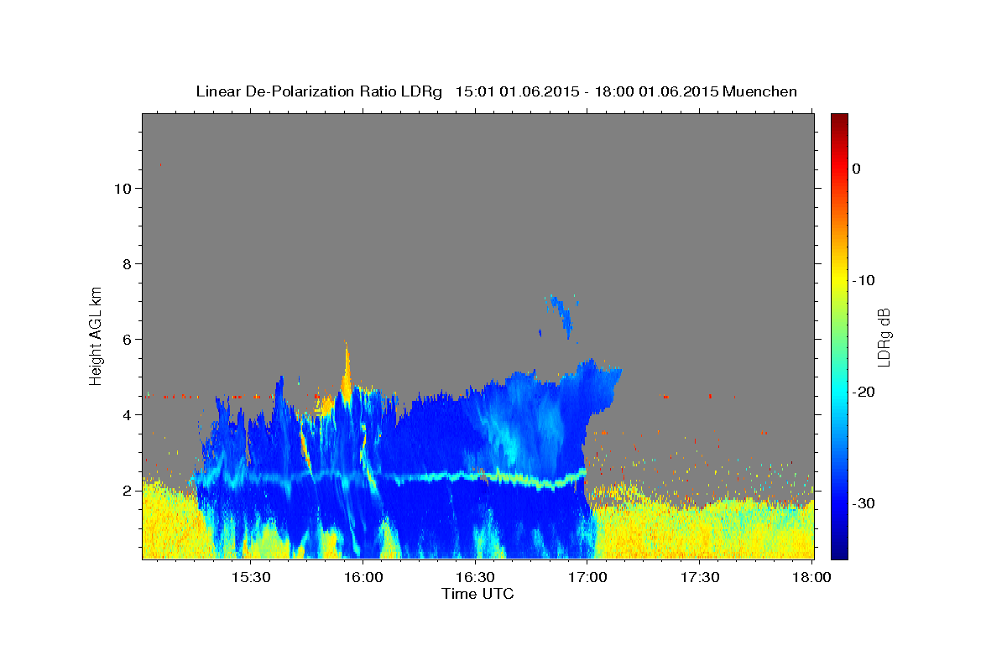Click the orange spike above 16:00 near 5 km
This screenshot has width=1007, height=671.
point(346,373)
